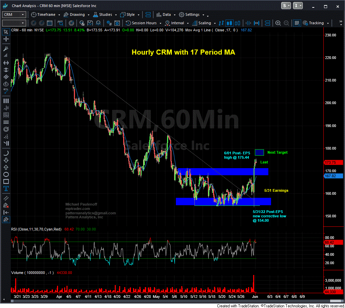Click the horizontal scrollbar thumb at bottom right
The image size is (345, 308).
(335, 301)
